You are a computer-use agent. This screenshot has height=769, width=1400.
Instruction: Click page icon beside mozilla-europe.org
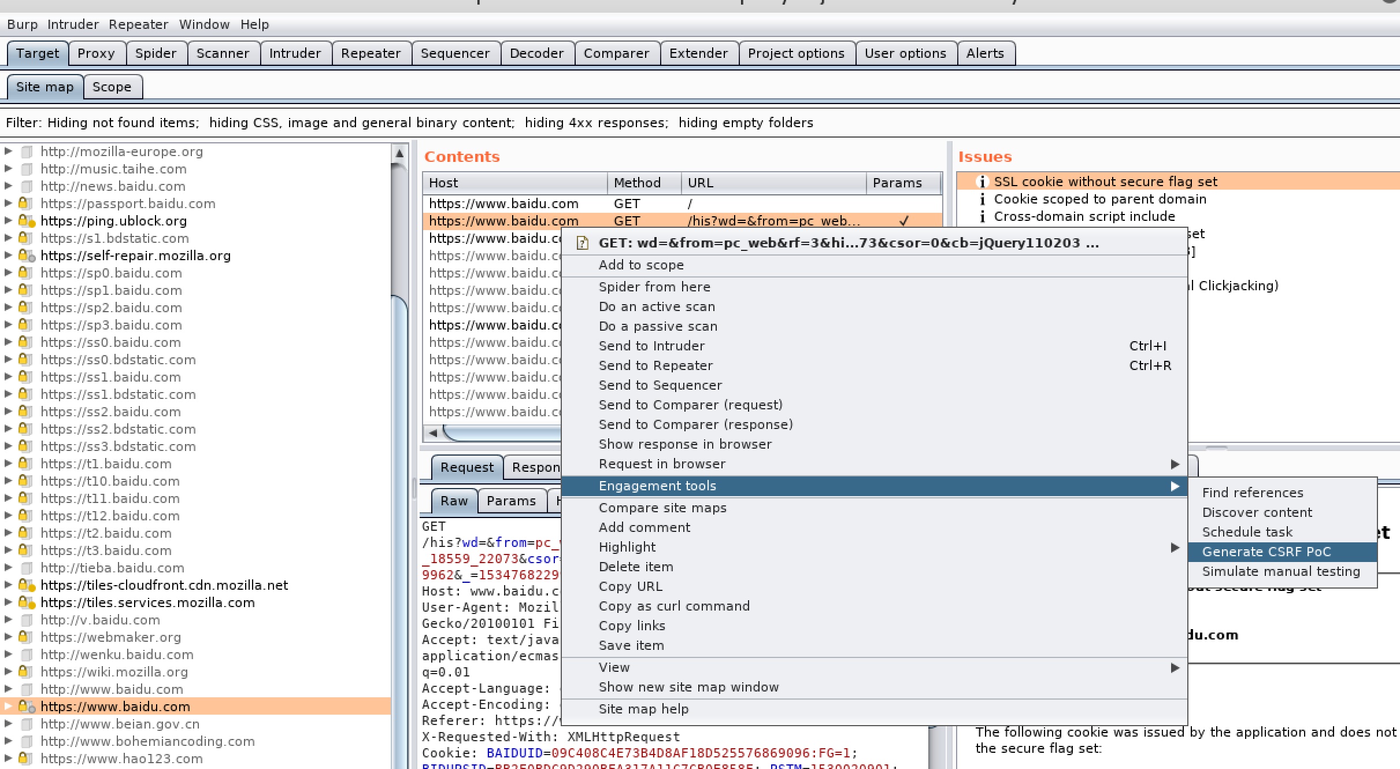[27, 151]
